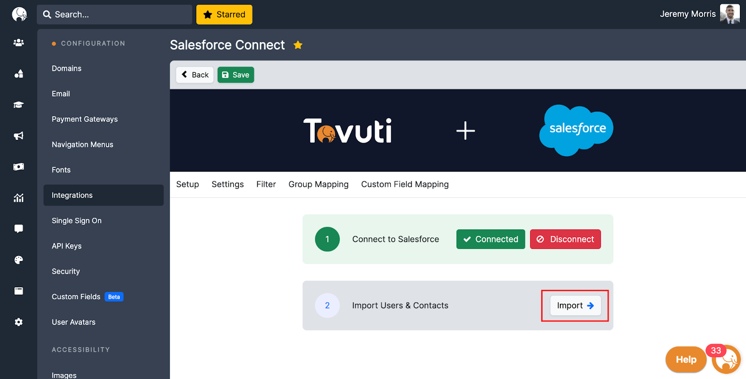Open the Users icon in left rail
The height and width of the screenshot is (379, 746).
coord(19,42)
